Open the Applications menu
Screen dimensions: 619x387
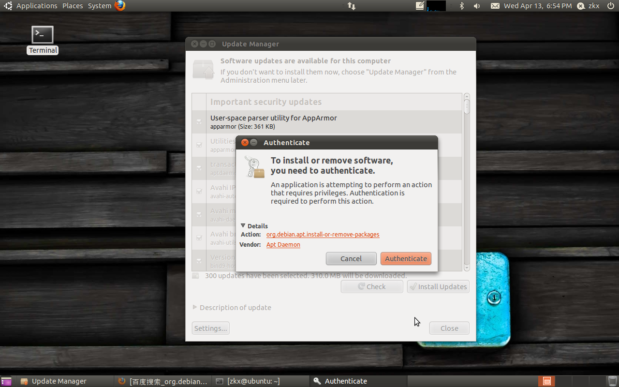[x=37, y=6]
